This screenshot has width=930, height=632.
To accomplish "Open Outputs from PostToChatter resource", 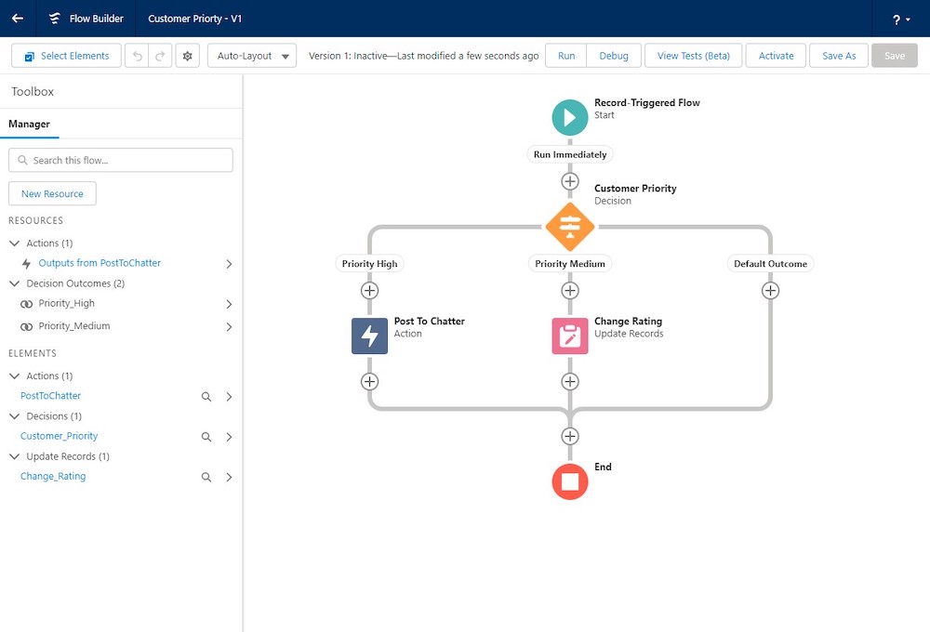I will point(100,263).
